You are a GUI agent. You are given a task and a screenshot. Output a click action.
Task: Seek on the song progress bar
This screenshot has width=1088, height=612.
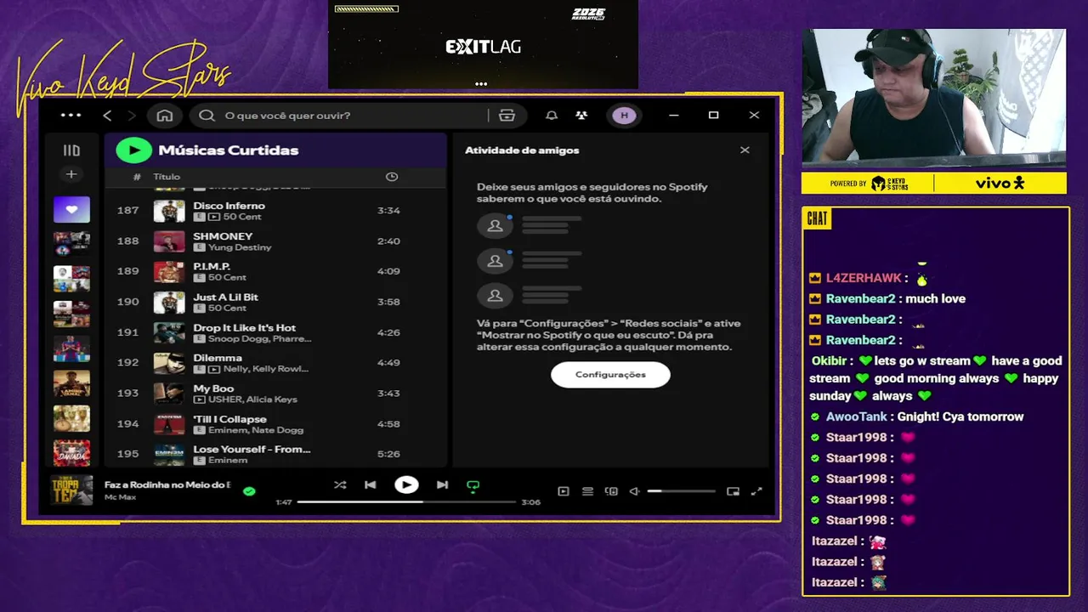click(406, 502)
